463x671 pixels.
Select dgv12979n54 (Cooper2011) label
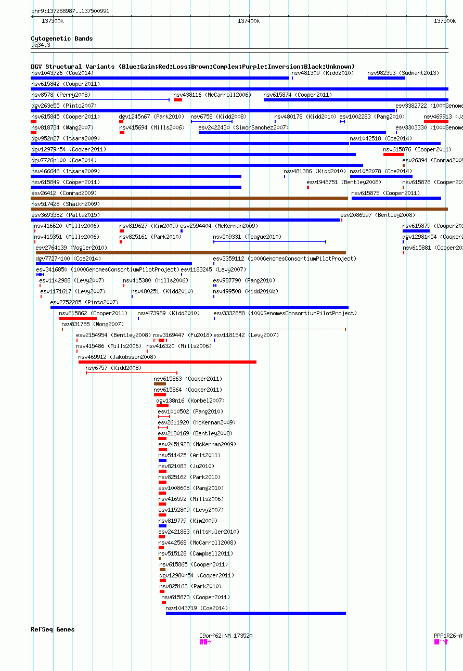(x=68, y=149)
